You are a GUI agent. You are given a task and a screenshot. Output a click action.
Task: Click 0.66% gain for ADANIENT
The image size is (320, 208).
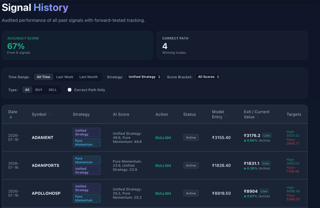click(251, 141)
